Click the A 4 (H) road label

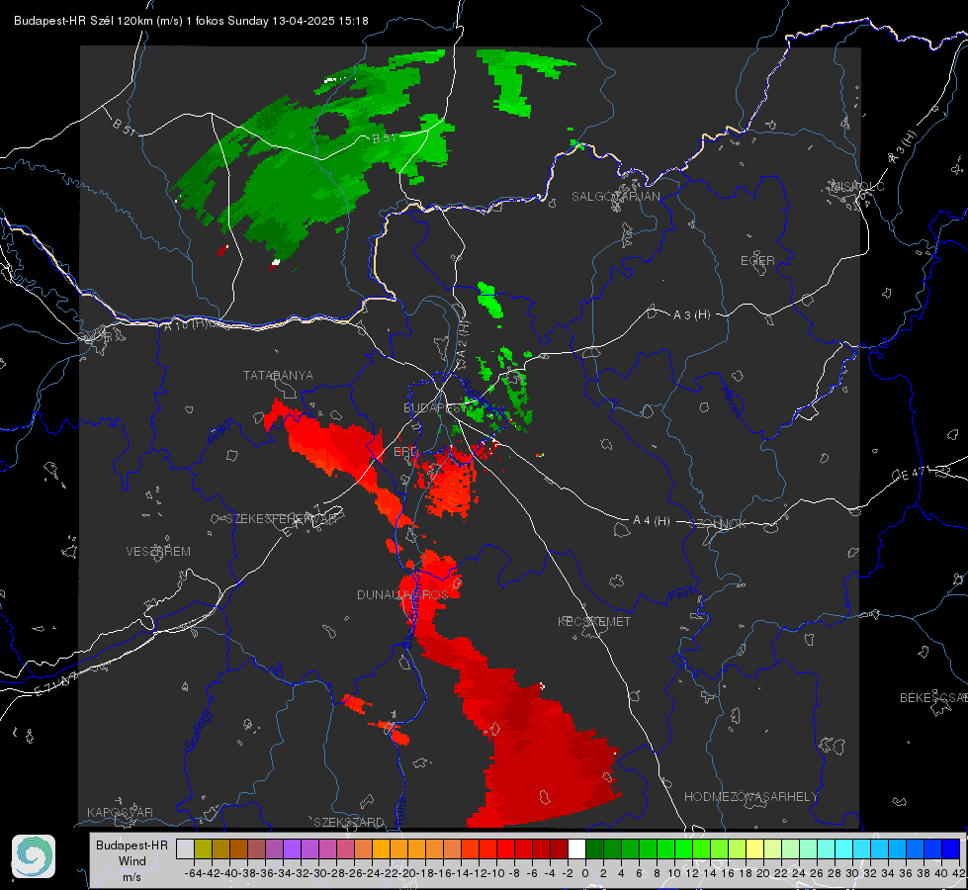[x=652, y=521]
